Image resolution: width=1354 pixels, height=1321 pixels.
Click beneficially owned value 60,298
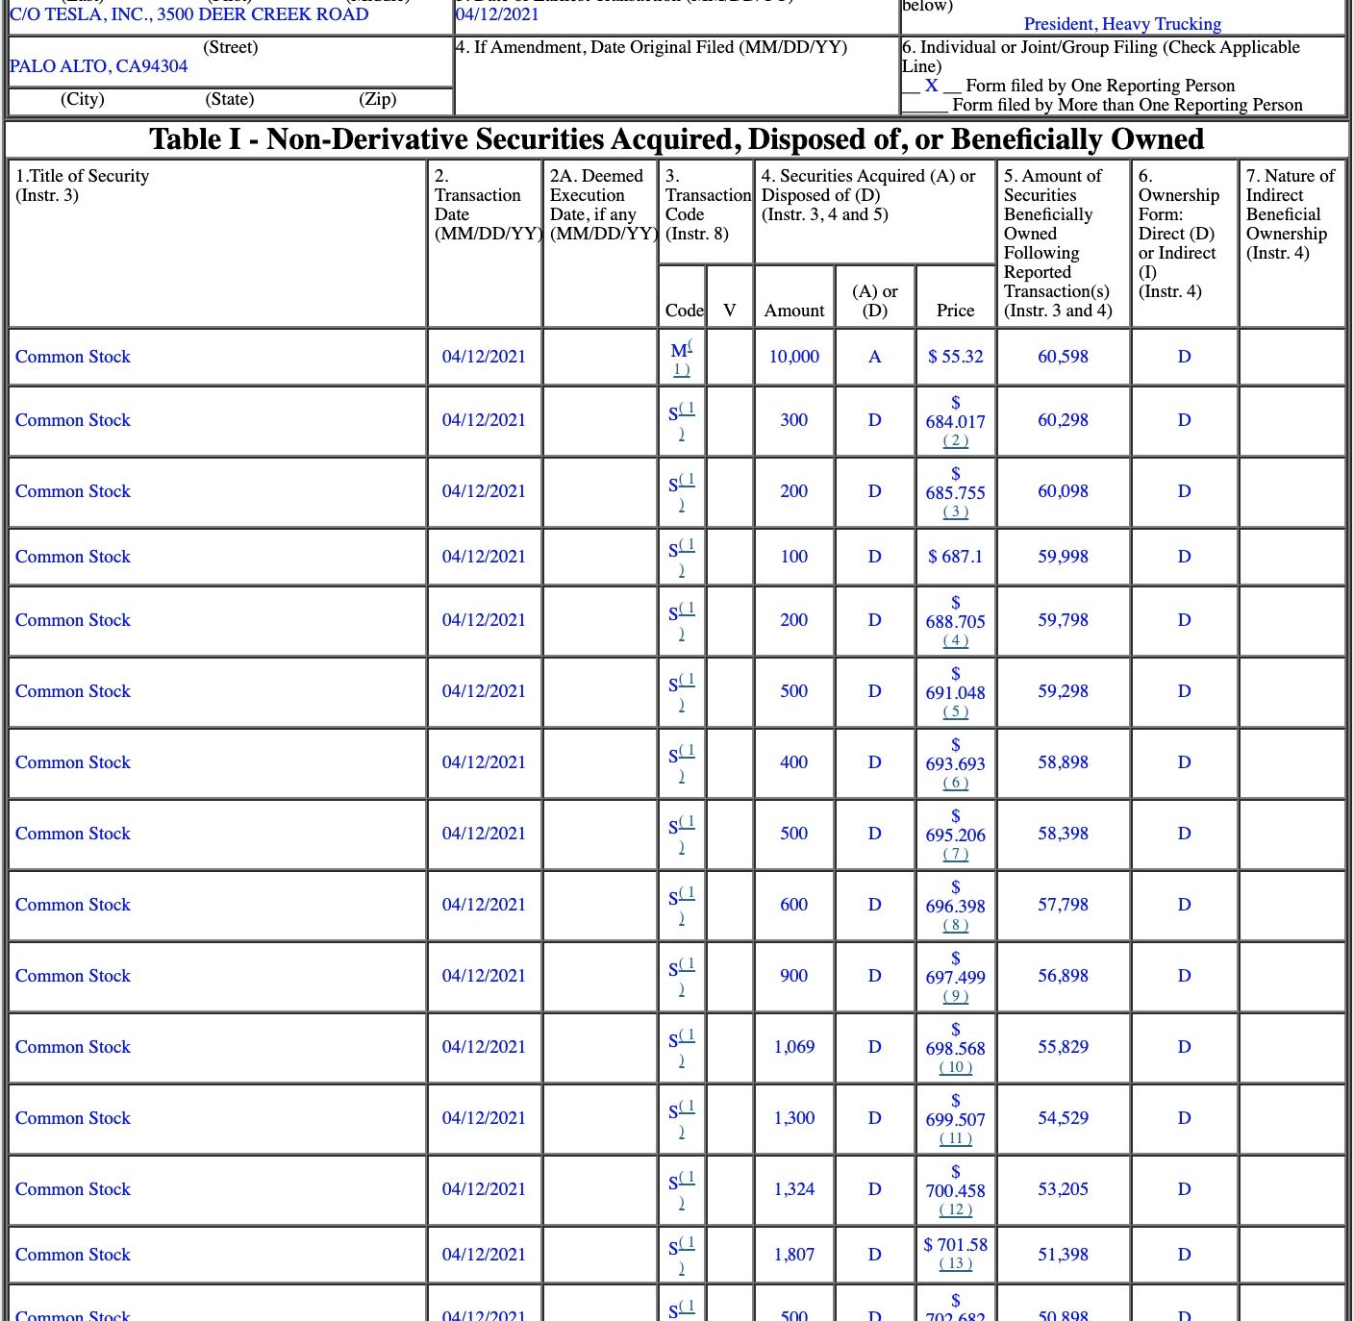pos(1063,420)
